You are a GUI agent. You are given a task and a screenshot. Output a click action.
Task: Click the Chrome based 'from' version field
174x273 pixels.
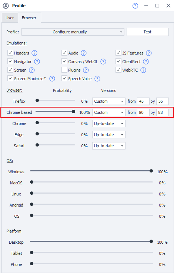pyautogui.click(x=143, y=112)
